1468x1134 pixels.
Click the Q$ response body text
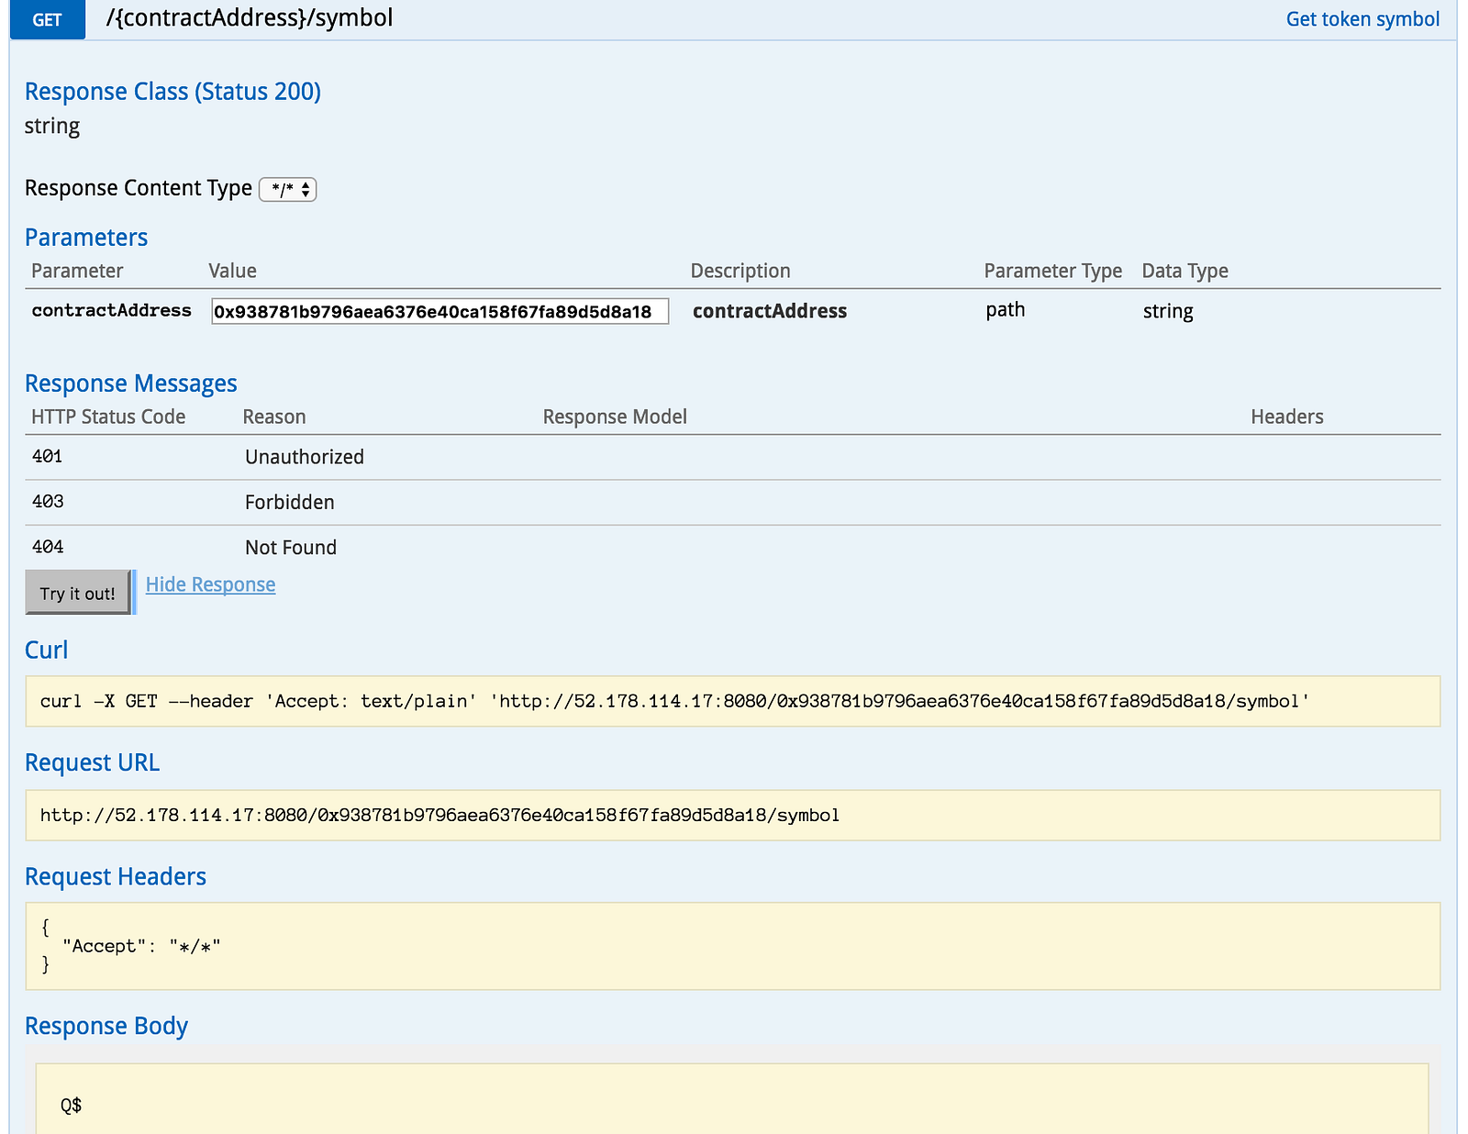[72, 1106]
